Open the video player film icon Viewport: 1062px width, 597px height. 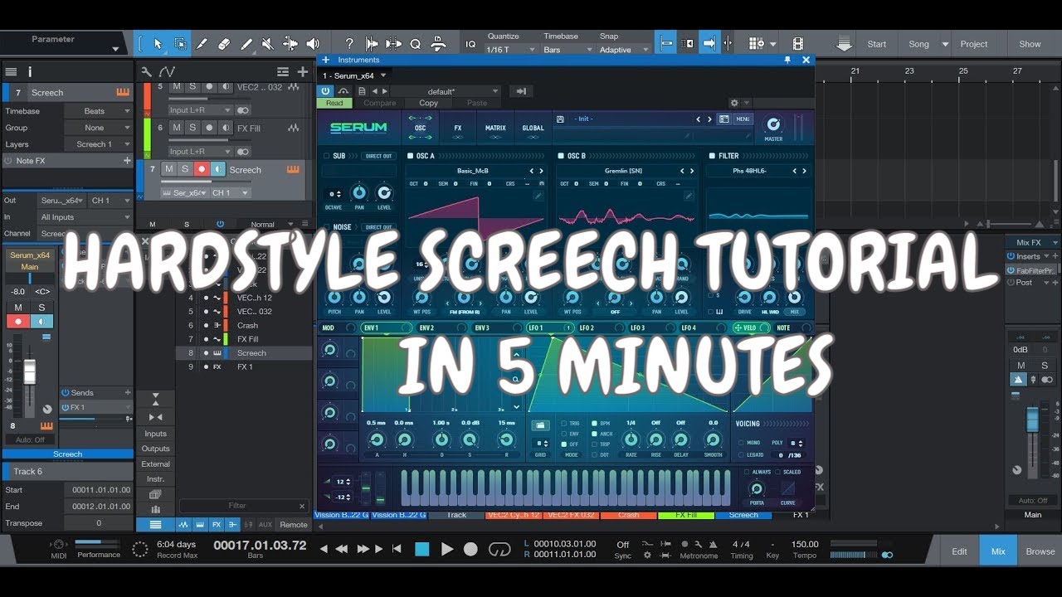(797, 44)
